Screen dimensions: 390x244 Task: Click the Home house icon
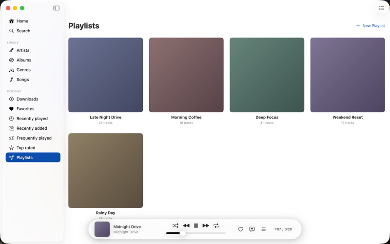click(11, 21)
